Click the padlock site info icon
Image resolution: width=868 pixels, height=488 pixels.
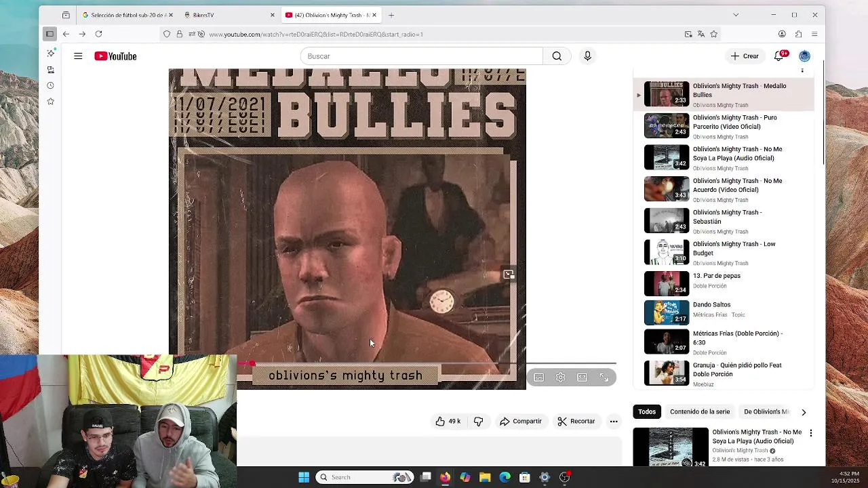(180, 34)
